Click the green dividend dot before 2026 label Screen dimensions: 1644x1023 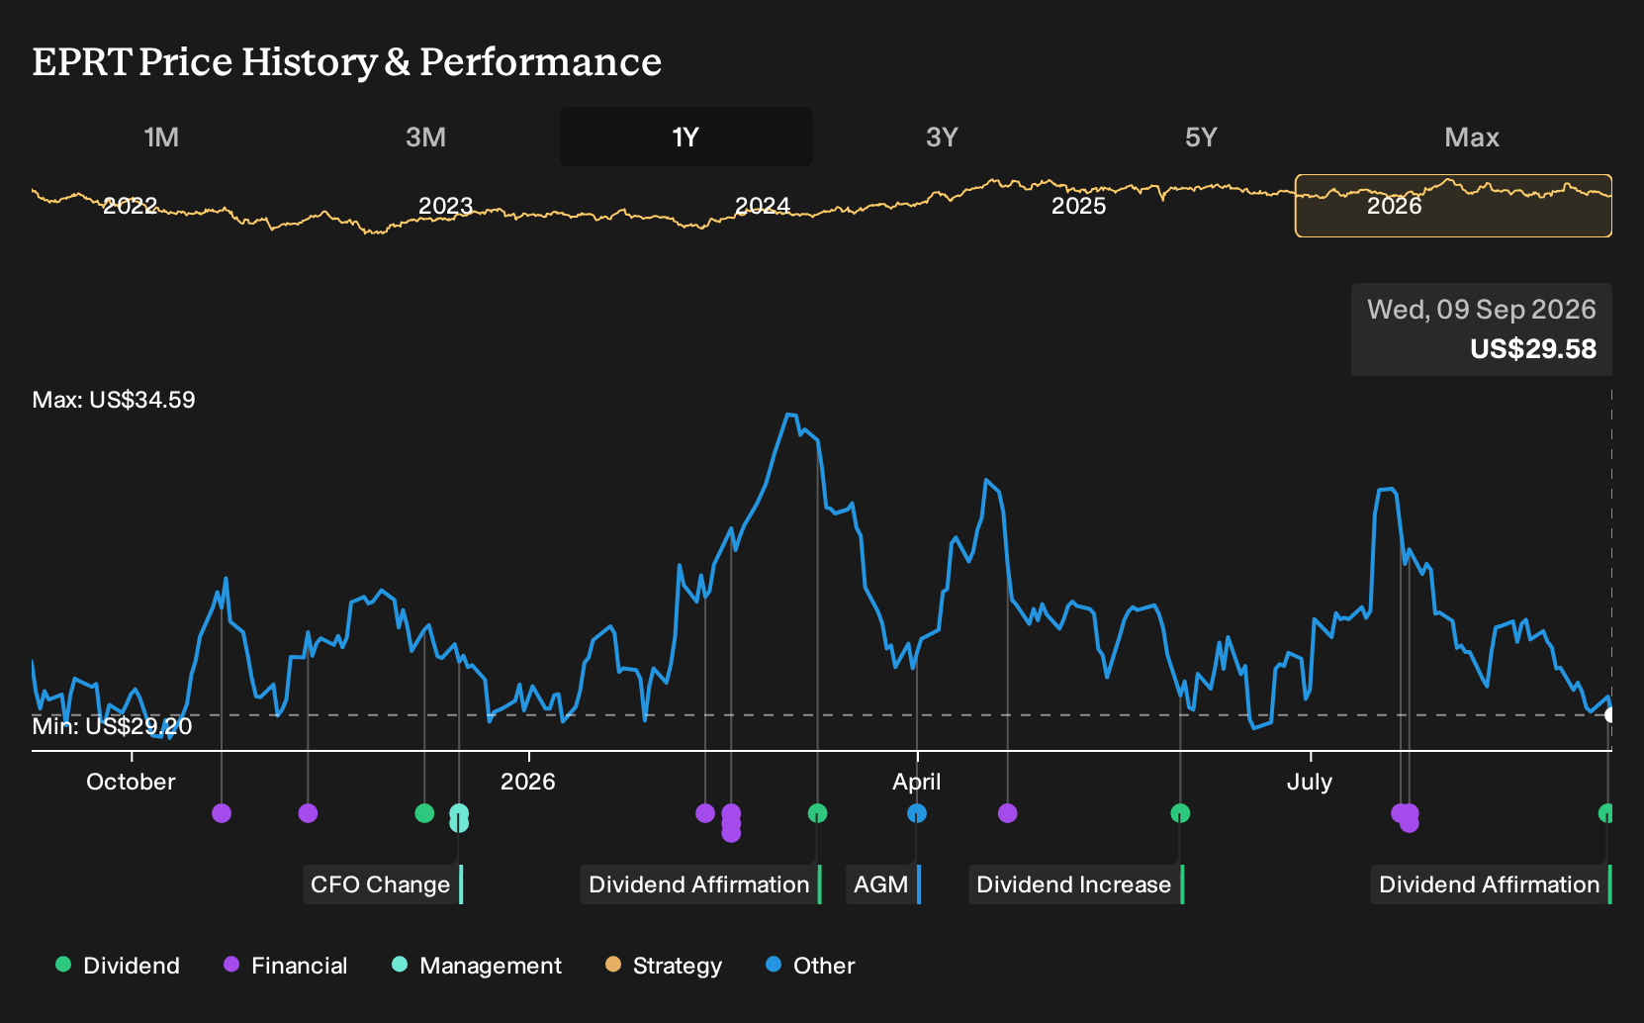click(424, 813)
